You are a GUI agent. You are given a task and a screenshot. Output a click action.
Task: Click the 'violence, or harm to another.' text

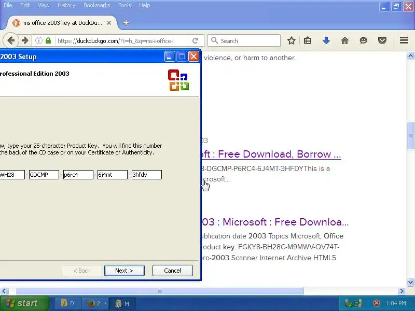click(x=250, y=58)
